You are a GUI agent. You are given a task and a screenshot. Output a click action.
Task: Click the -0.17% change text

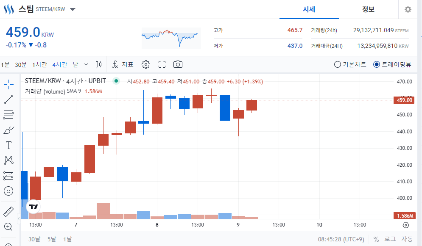pos(16,45)
